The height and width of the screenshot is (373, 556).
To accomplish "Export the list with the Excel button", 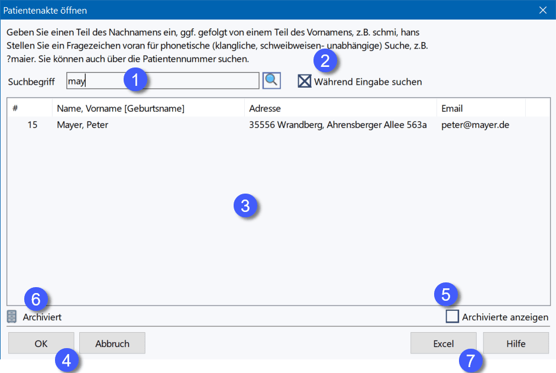I will click(x=443, y=343).
